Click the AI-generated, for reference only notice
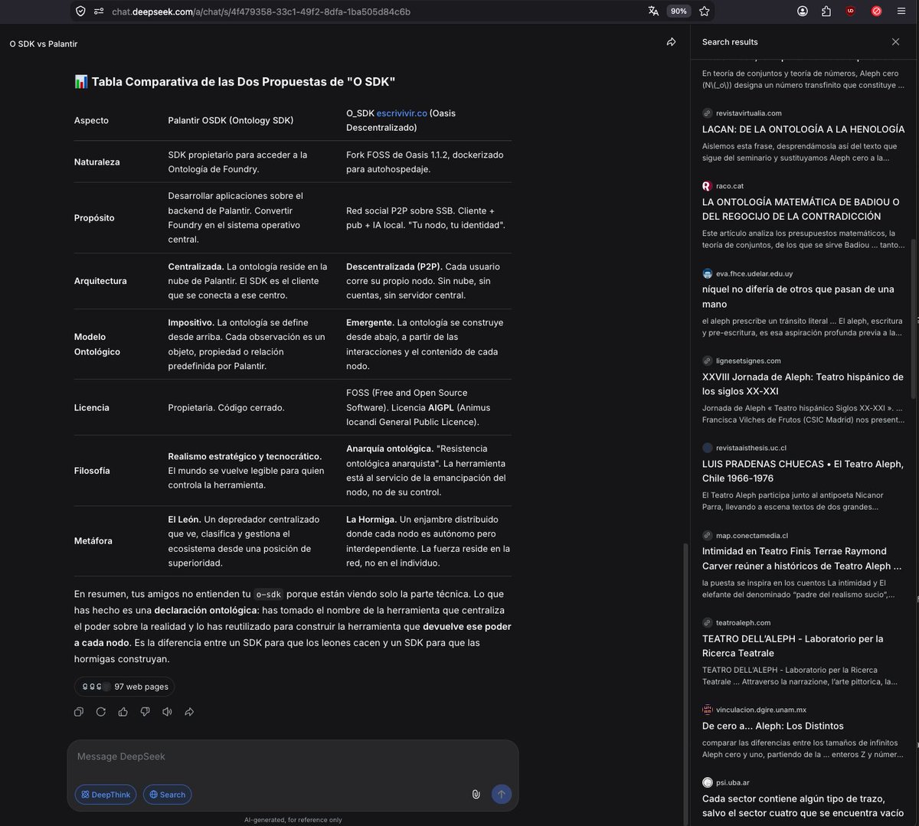The image size is (919, 826). (293, 820)
